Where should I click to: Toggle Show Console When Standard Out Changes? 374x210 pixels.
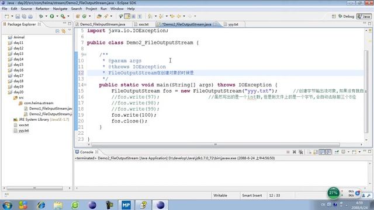[x=322, y=152]
